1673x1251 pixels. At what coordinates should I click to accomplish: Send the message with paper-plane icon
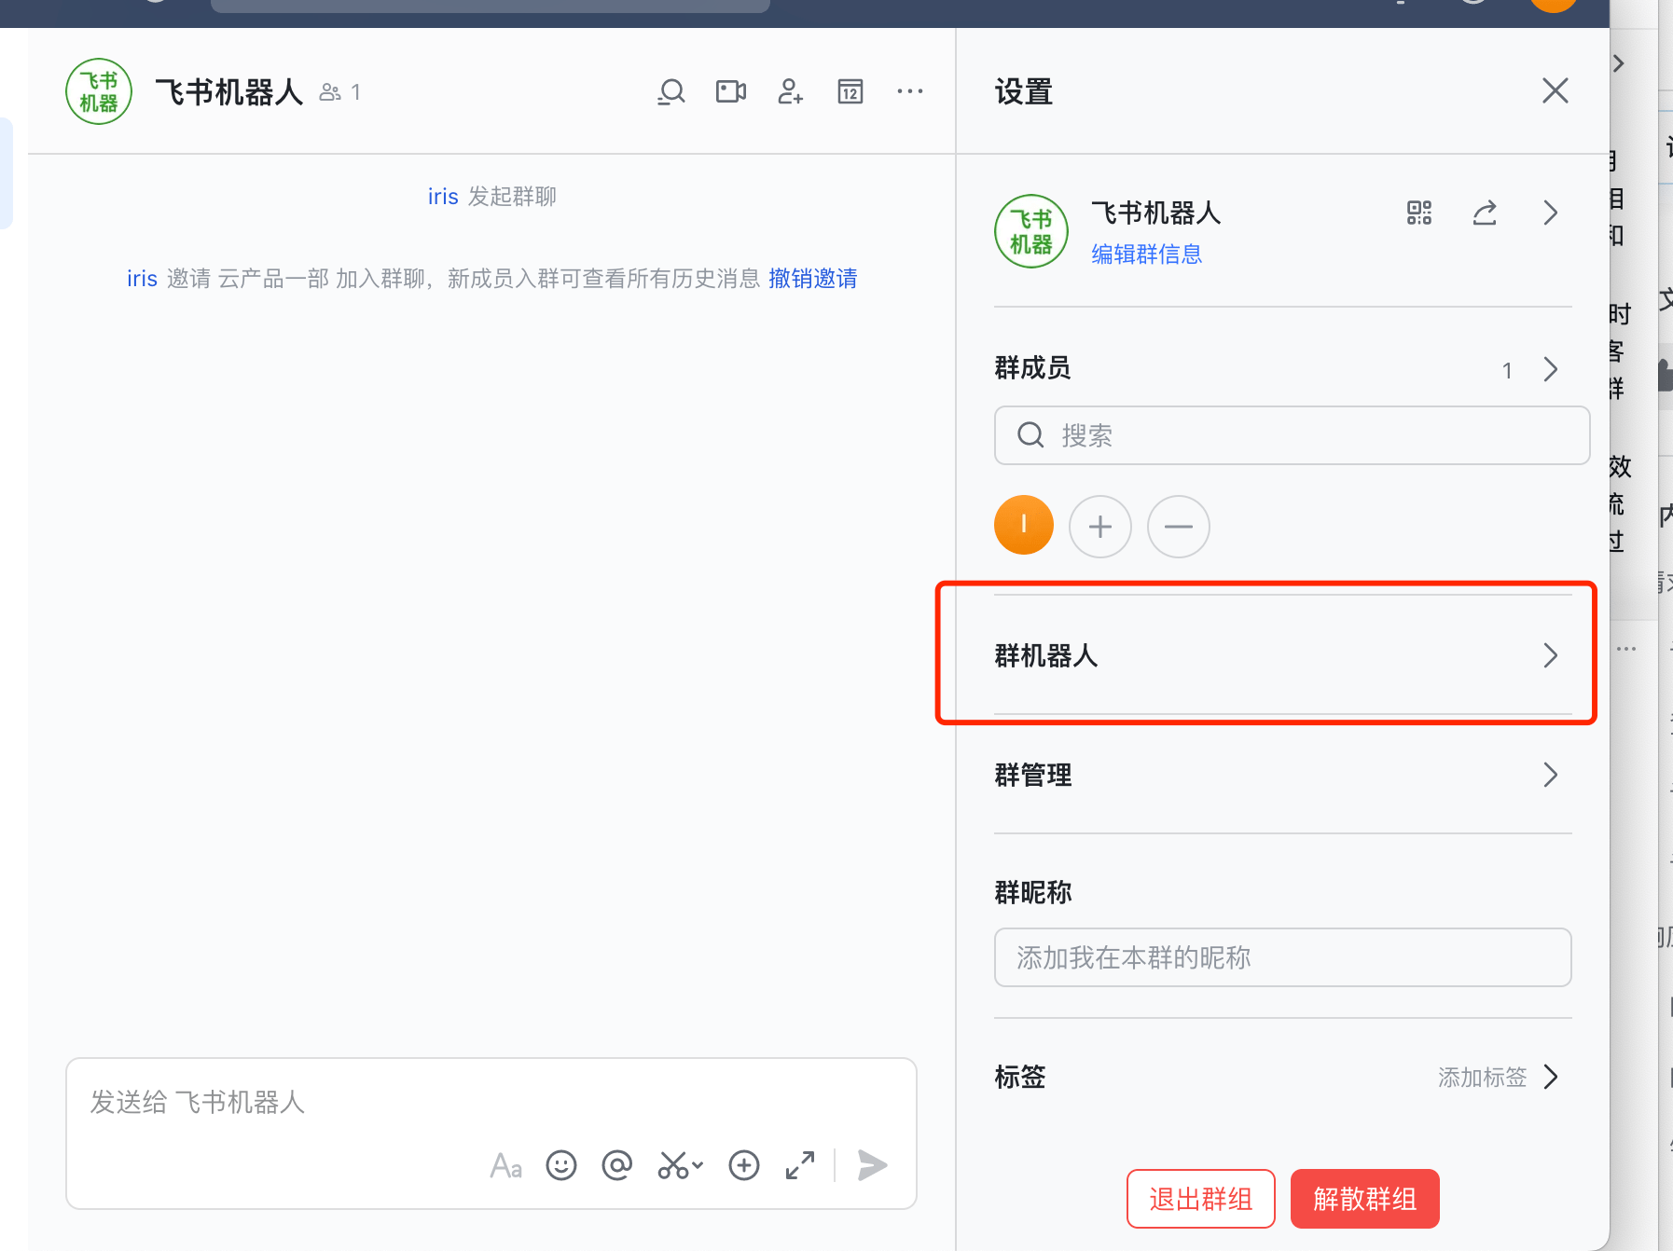pos(872,1165)
